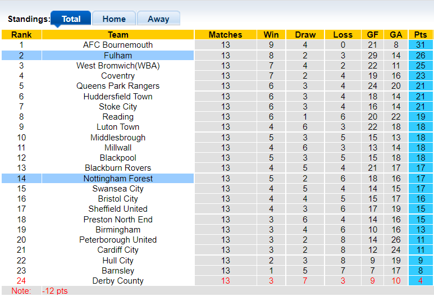Open the Home standings tab
This screenshot has height=296, width=434.
114,19
